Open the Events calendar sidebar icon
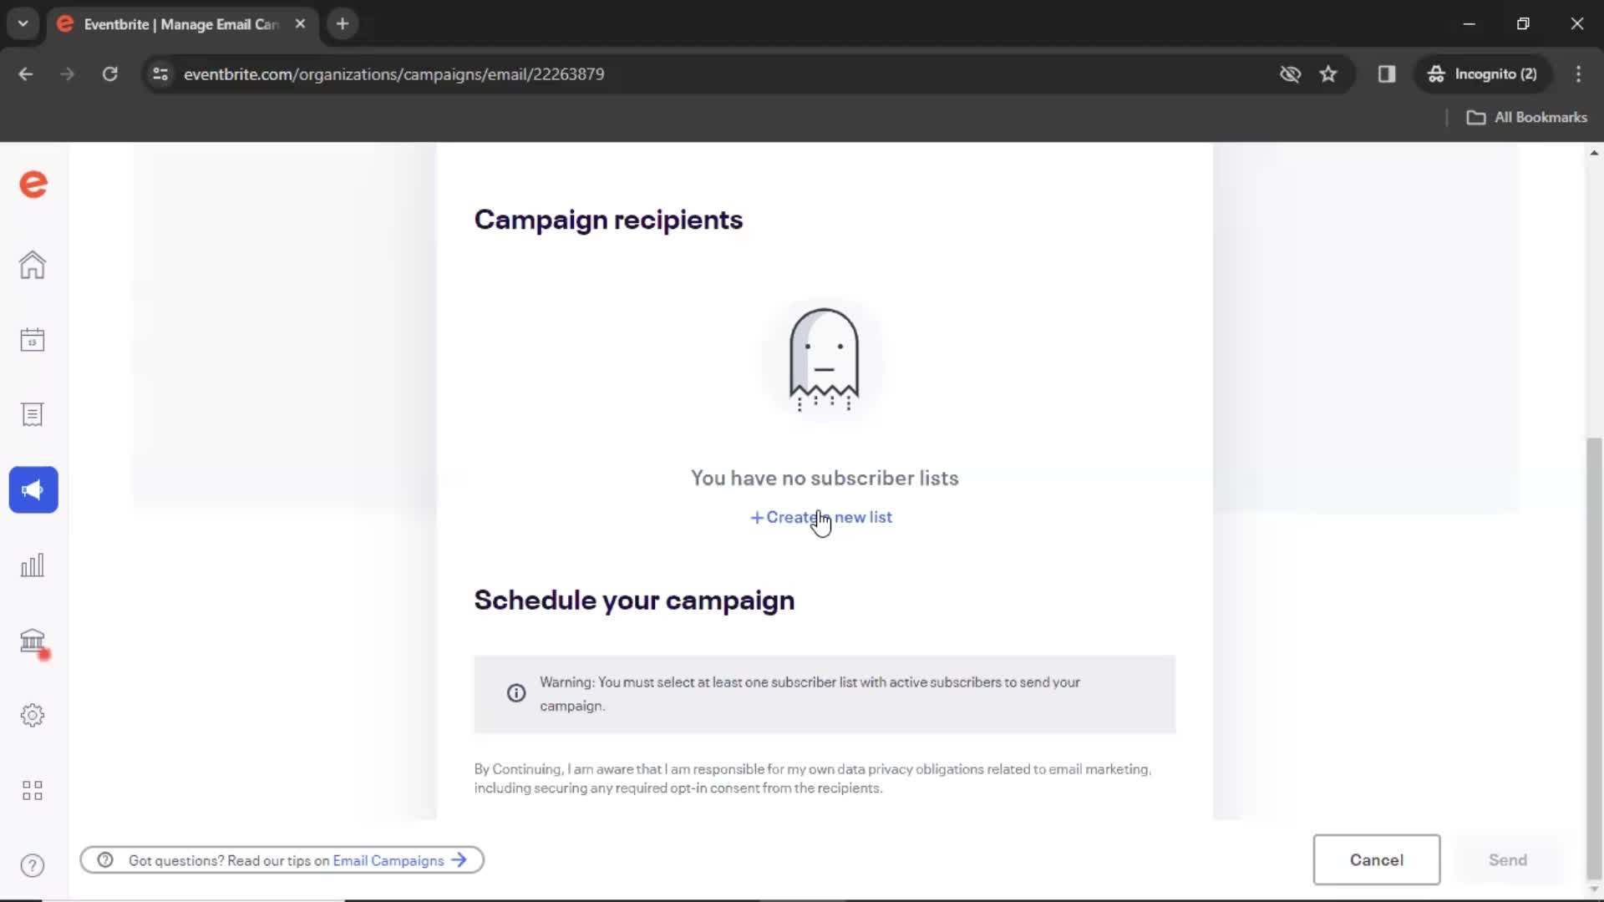This screenshot has width=1604, height=902. click(33, 340)
